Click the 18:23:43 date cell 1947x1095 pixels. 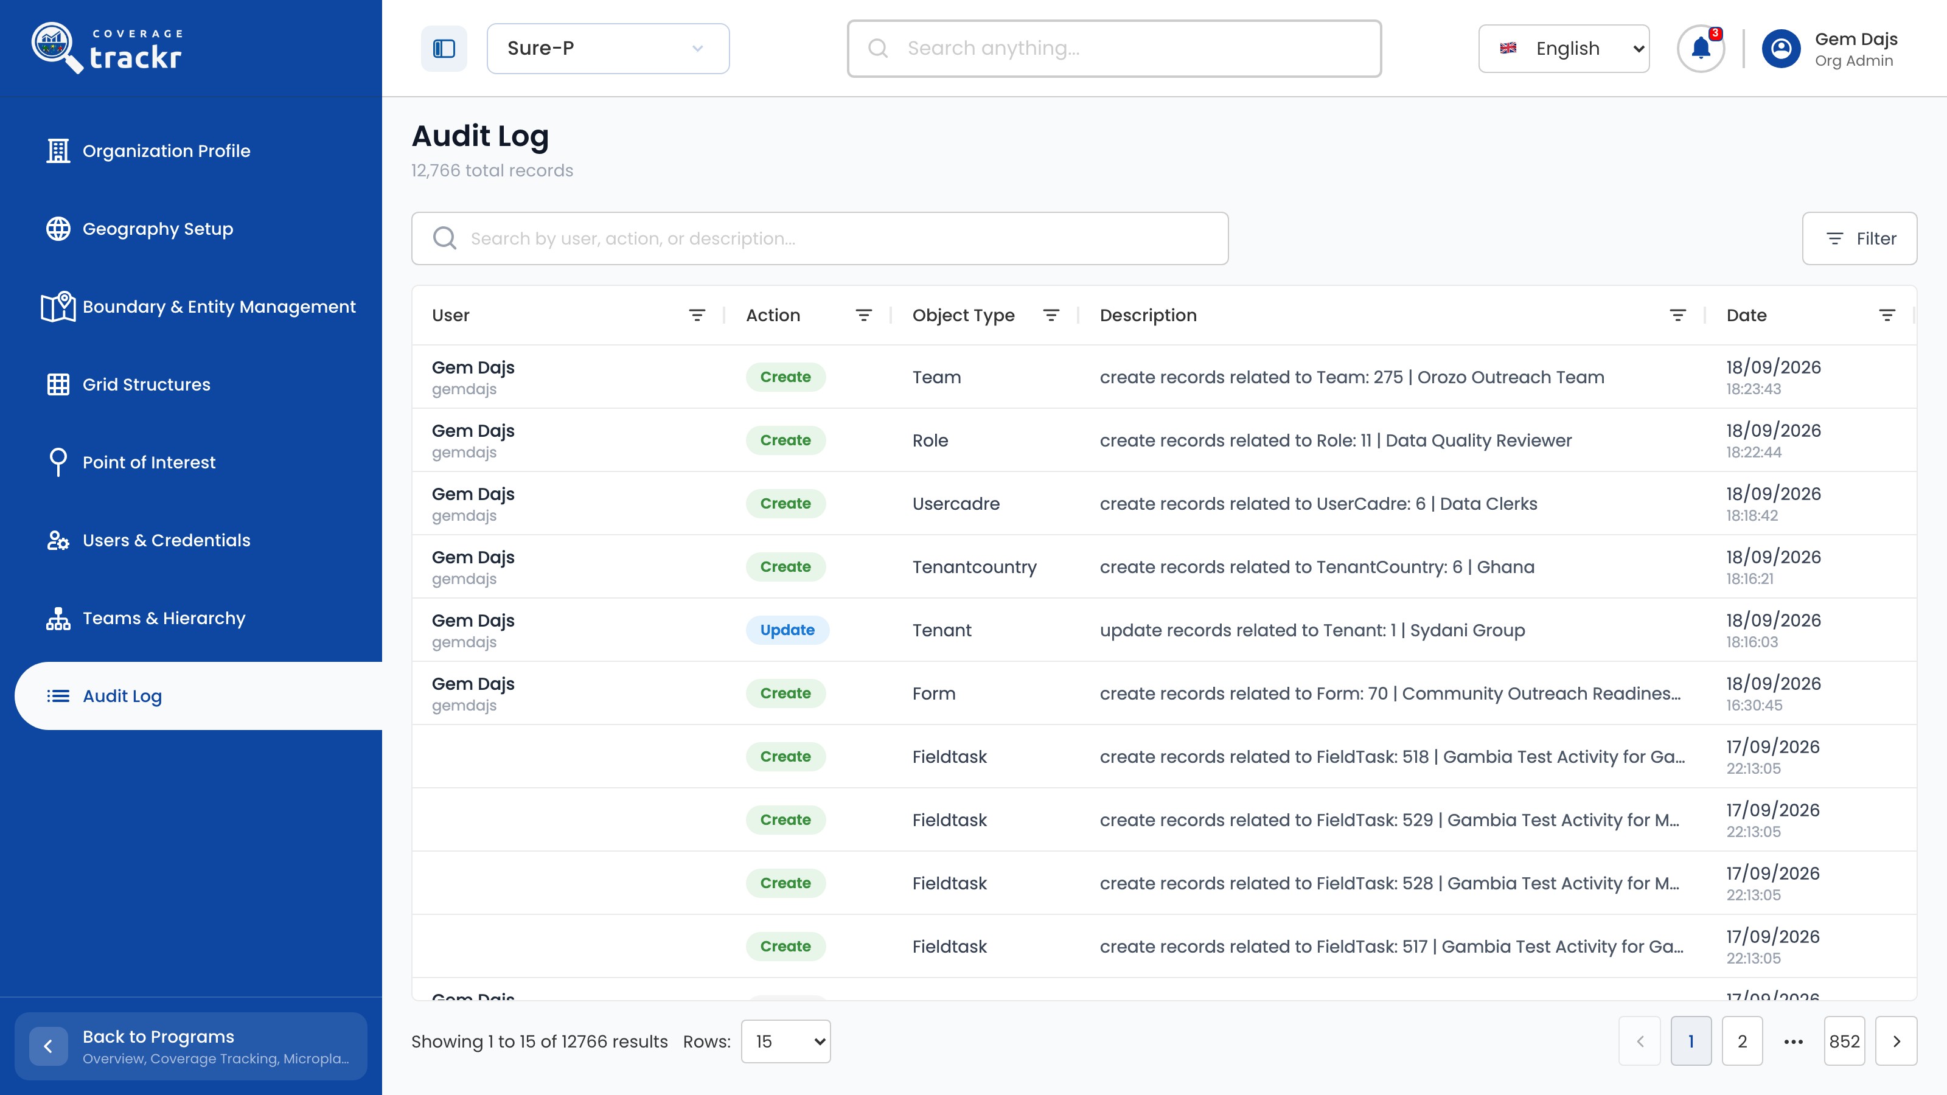tap(1773, 377)
